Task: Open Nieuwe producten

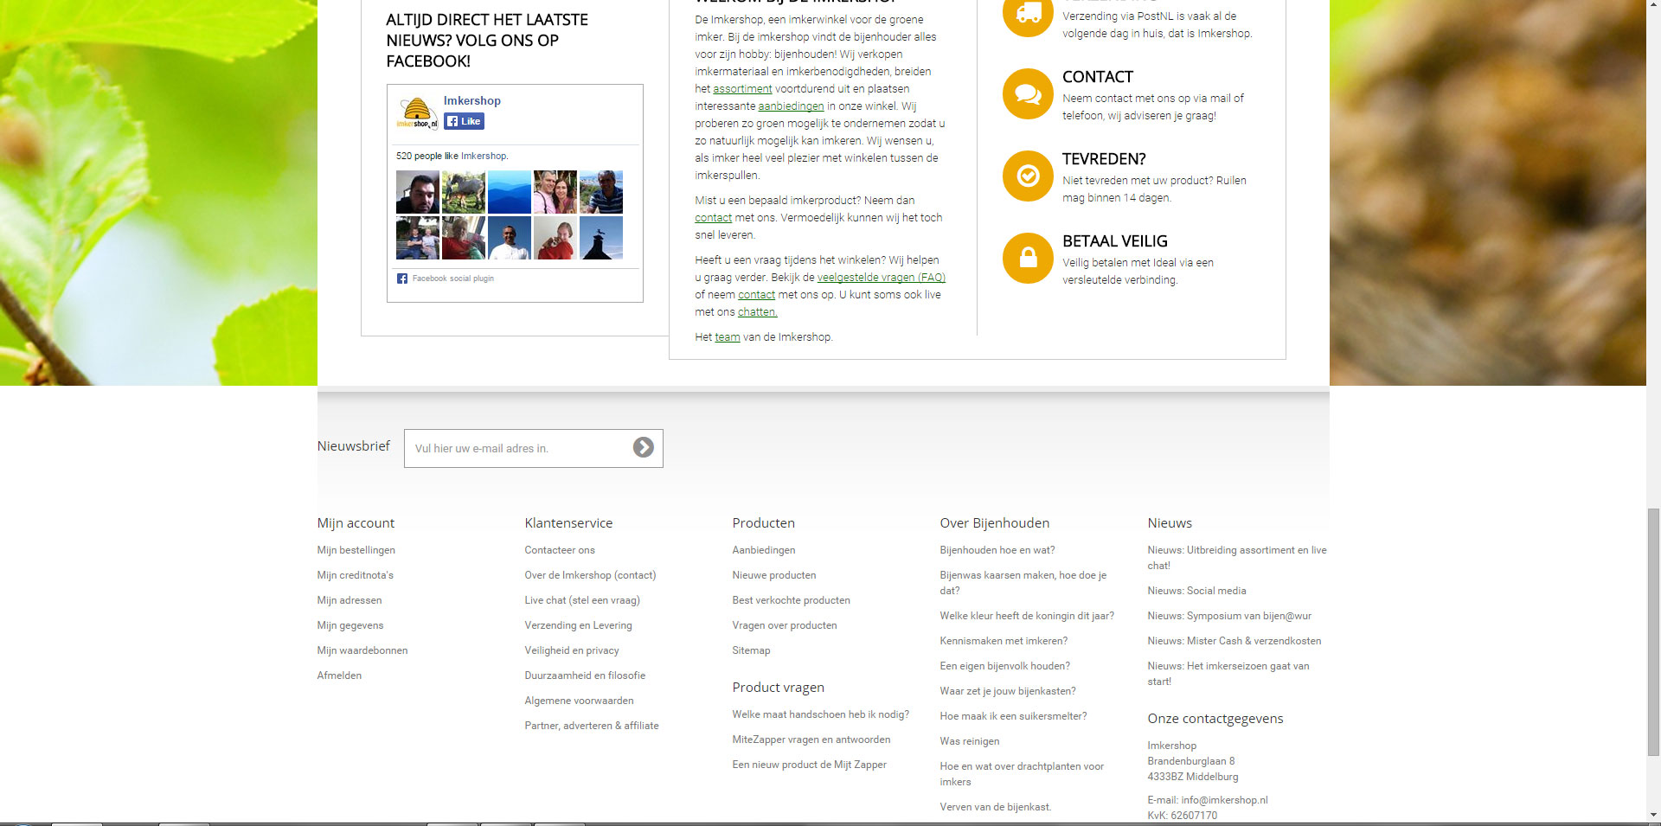Action: 774,575
